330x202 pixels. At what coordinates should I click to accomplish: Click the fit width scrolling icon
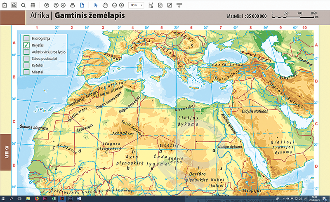tap(151, 5)
